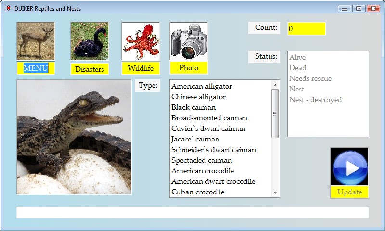Viewport: 385px width, 231px height.
Task: Click the yellow Wildlife label
Action: pyautogui.click(x=141, y=68)
